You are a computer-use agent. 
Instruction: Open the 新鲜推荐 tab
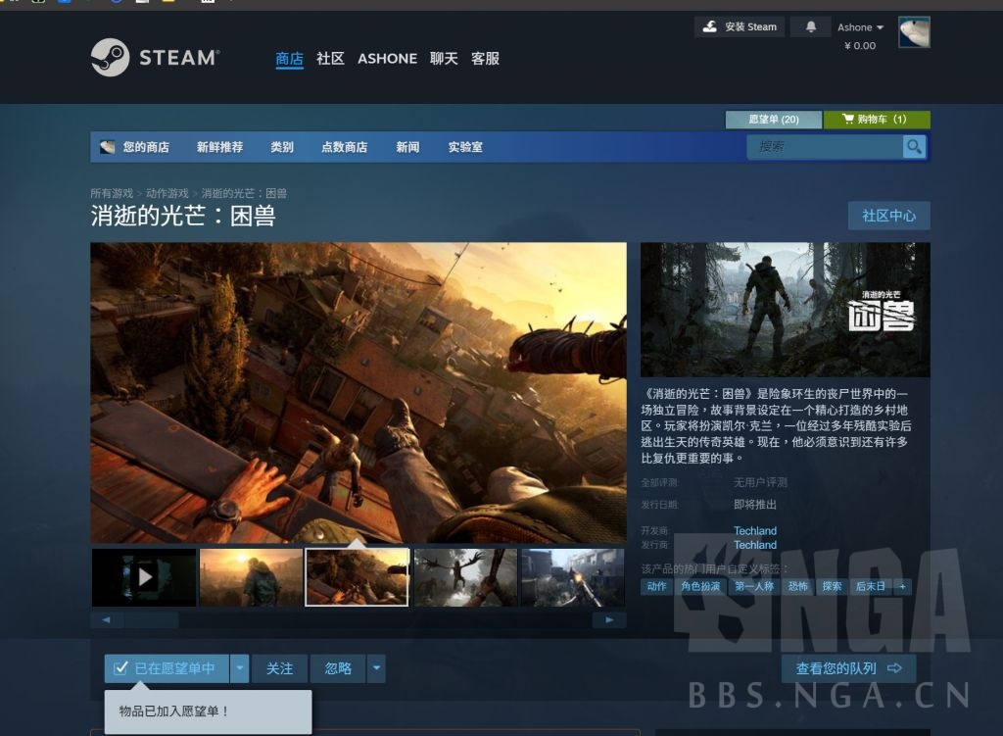[x=220, y=147]
